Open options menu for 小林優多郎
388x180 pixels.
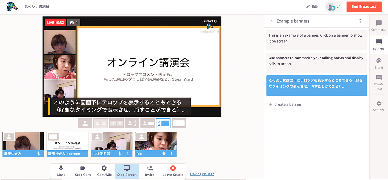pos(127,154)
